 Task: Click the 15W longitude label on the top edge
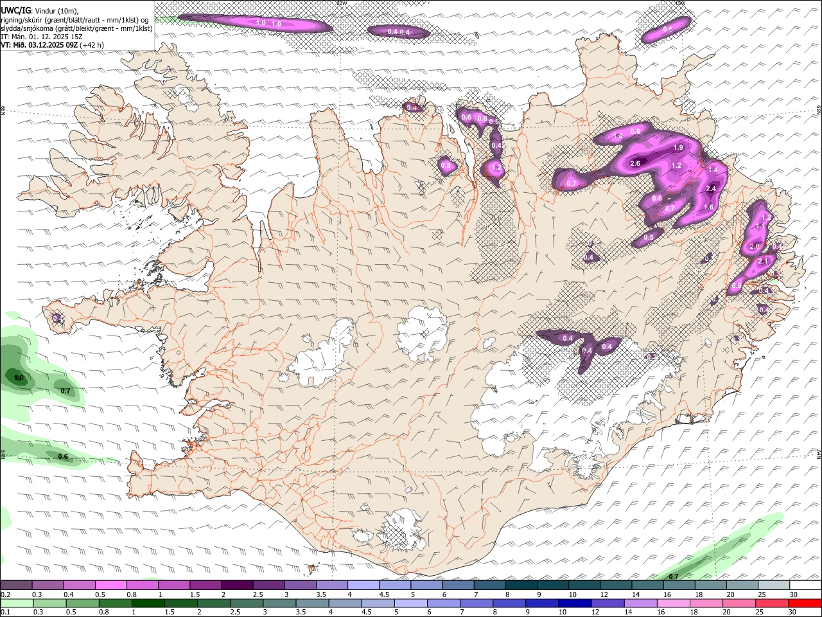pos(680,3)
